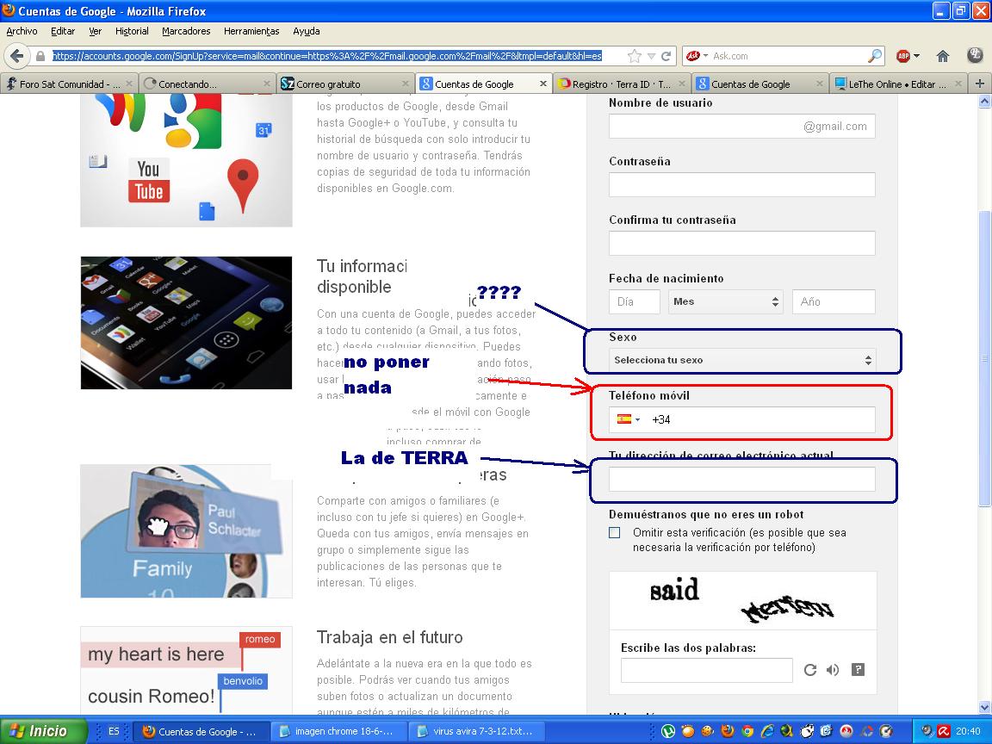This screenshot has height=744, width=992.
Task: Refresh the captcha words
Action: pos(809,670)
